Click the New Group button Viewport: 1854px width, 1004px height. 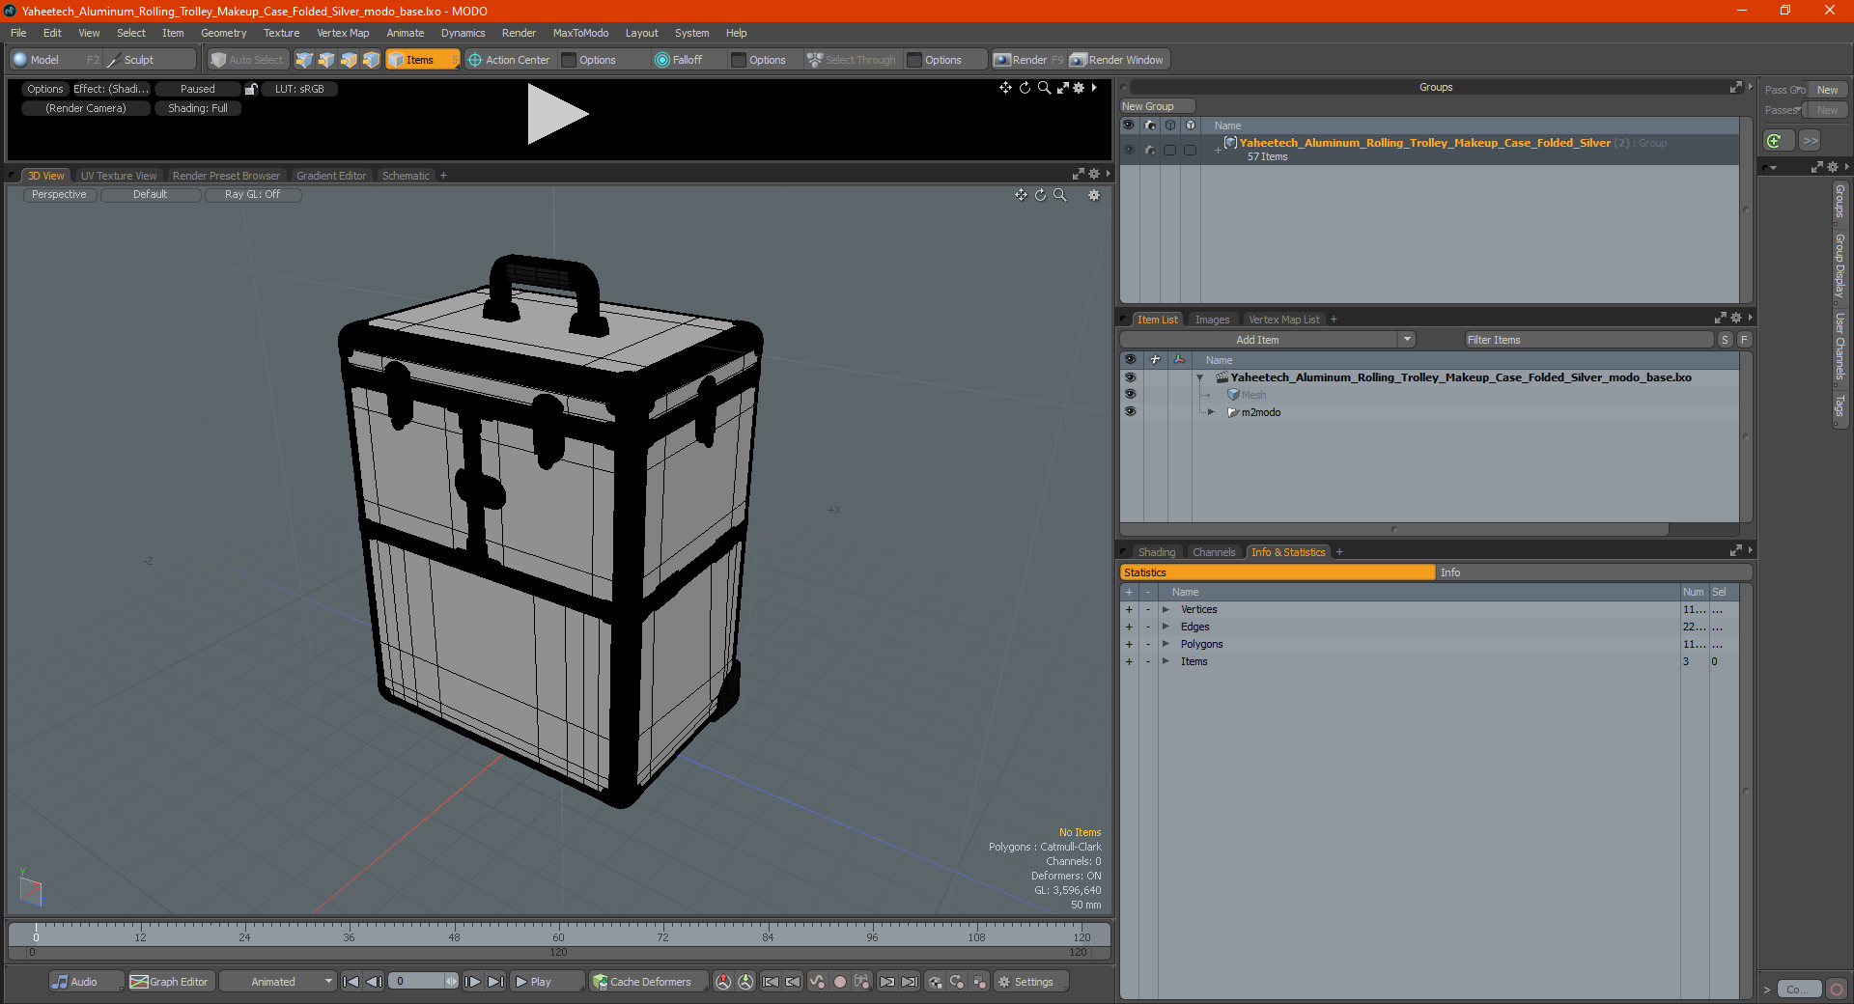1157,106
